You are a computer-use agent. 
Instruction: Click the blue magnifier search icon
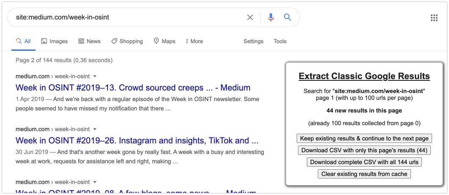pyautogui.click(x=287, y=17)
